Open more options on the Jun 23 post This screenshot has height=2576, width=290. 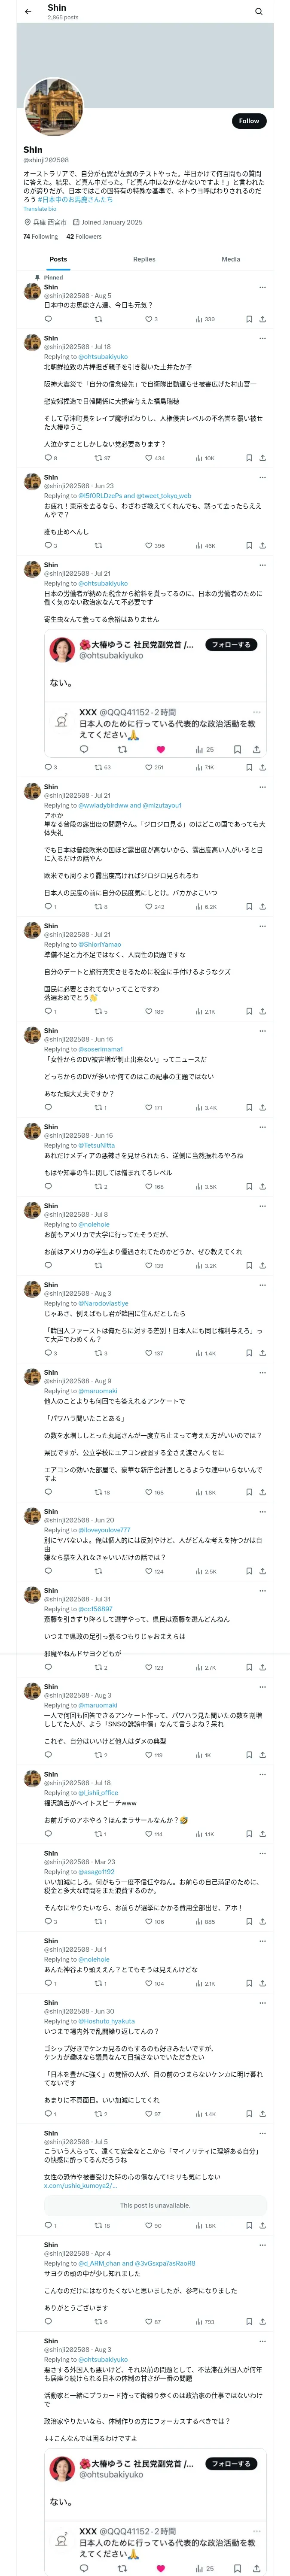pos(262,478)
